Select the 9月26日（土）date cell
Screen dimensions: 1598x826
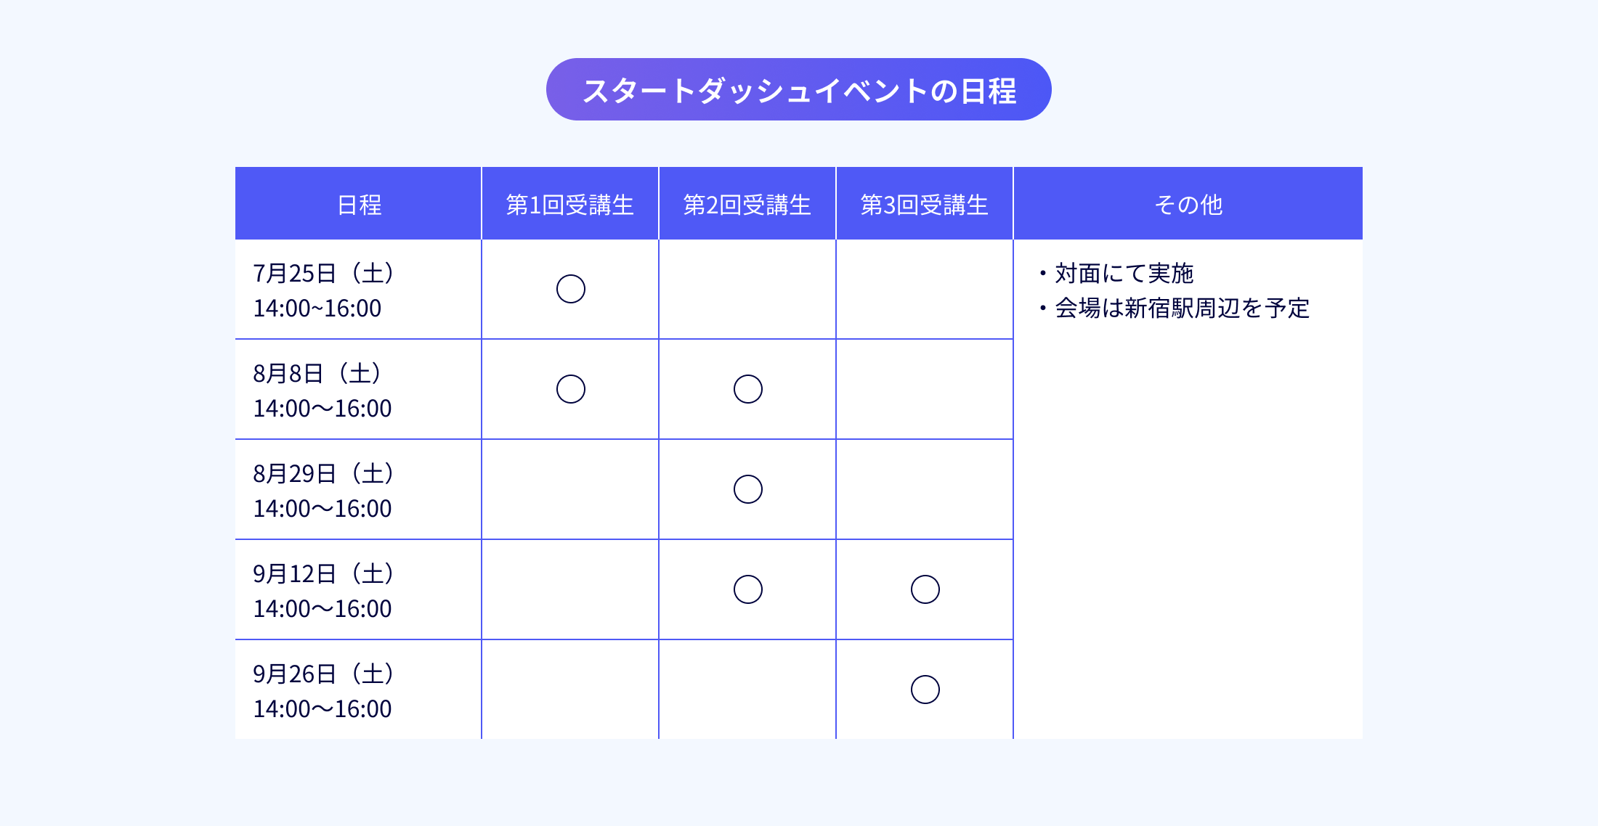[x=358, y=690]
